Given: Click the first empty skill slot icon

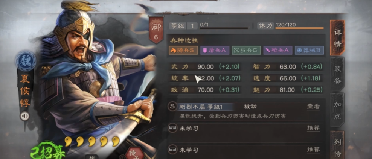Looking at the screenshot, I should pyautogui.click(x=172, y=128).
